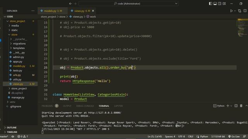This screenshot has height=139, width=248.
Task: Open the PROBLEMS panel tab
Action: (47, 106)
